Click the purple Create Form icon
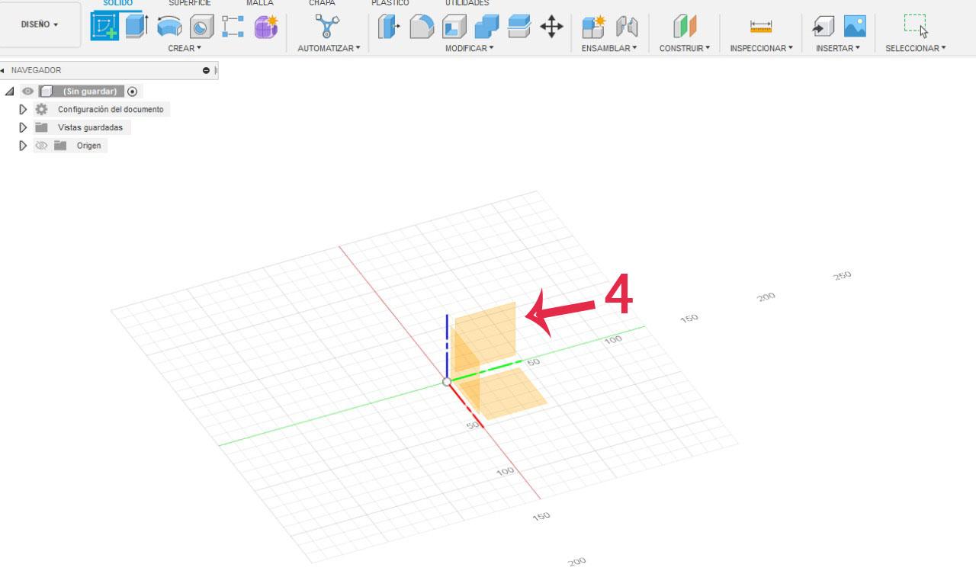 pyautogui.click(x=266, y=27)
